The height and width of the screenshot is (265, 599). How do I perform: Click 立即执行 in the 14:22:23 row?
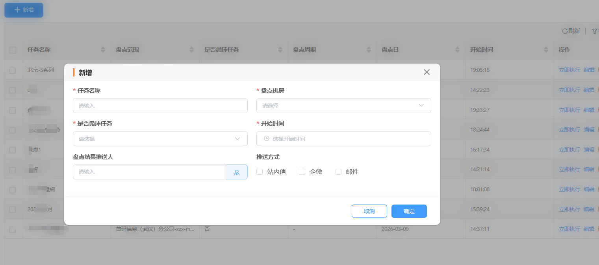tap(569, 90)
